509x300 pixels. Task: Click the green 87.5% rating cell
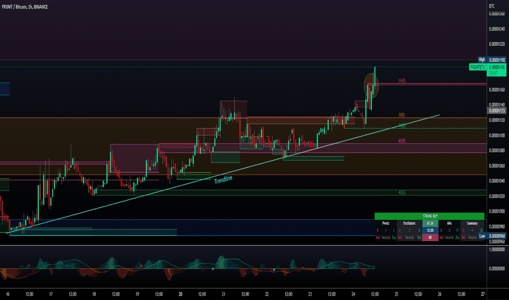pos(430,223)
